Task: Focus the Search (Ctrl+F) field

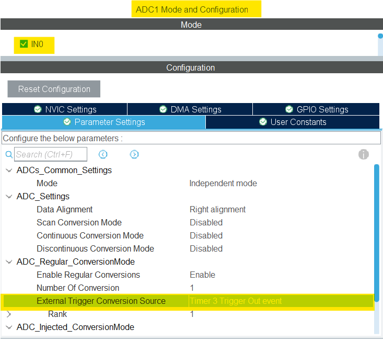Action: [x=51, y=154]
